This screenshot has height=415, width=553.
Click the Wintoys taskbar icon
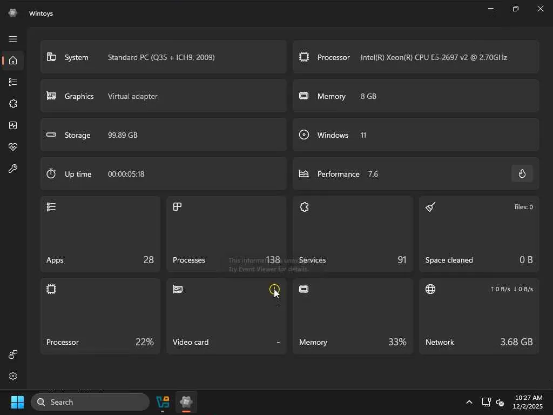[x=186, y=402]
